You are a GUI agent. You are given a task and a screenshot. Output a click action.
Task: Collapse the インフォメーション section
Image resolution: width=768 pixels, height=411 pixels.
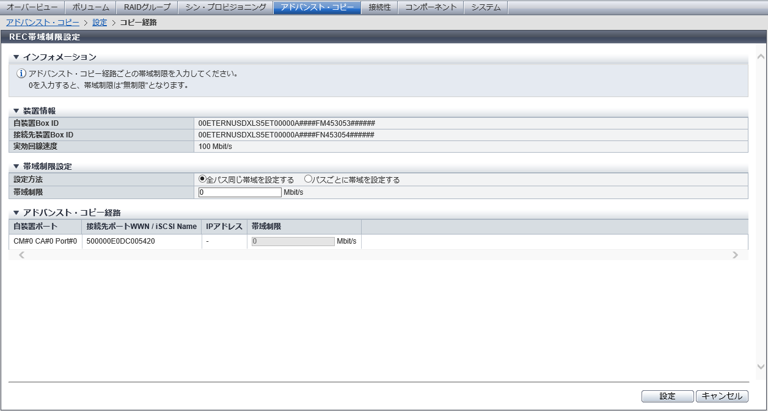click(x=16, y=57)
